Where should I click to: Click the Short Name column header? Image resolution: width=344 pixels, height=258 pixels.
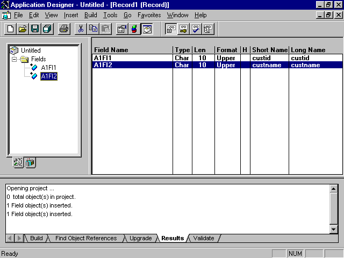(270, 50)
